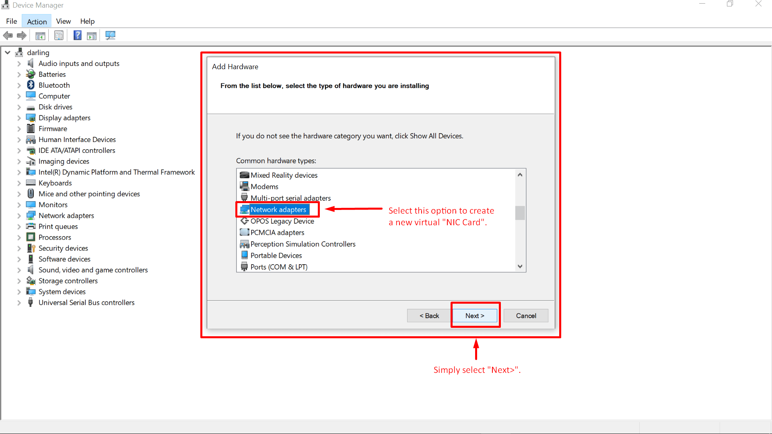Expand the Computer tree node
This screenshot has height=434, width=772.
click(19, 96)
